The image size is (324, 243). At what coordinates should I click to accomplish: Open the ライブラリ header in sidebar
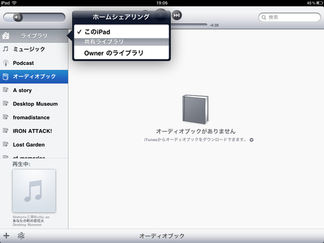click(34, 36)
